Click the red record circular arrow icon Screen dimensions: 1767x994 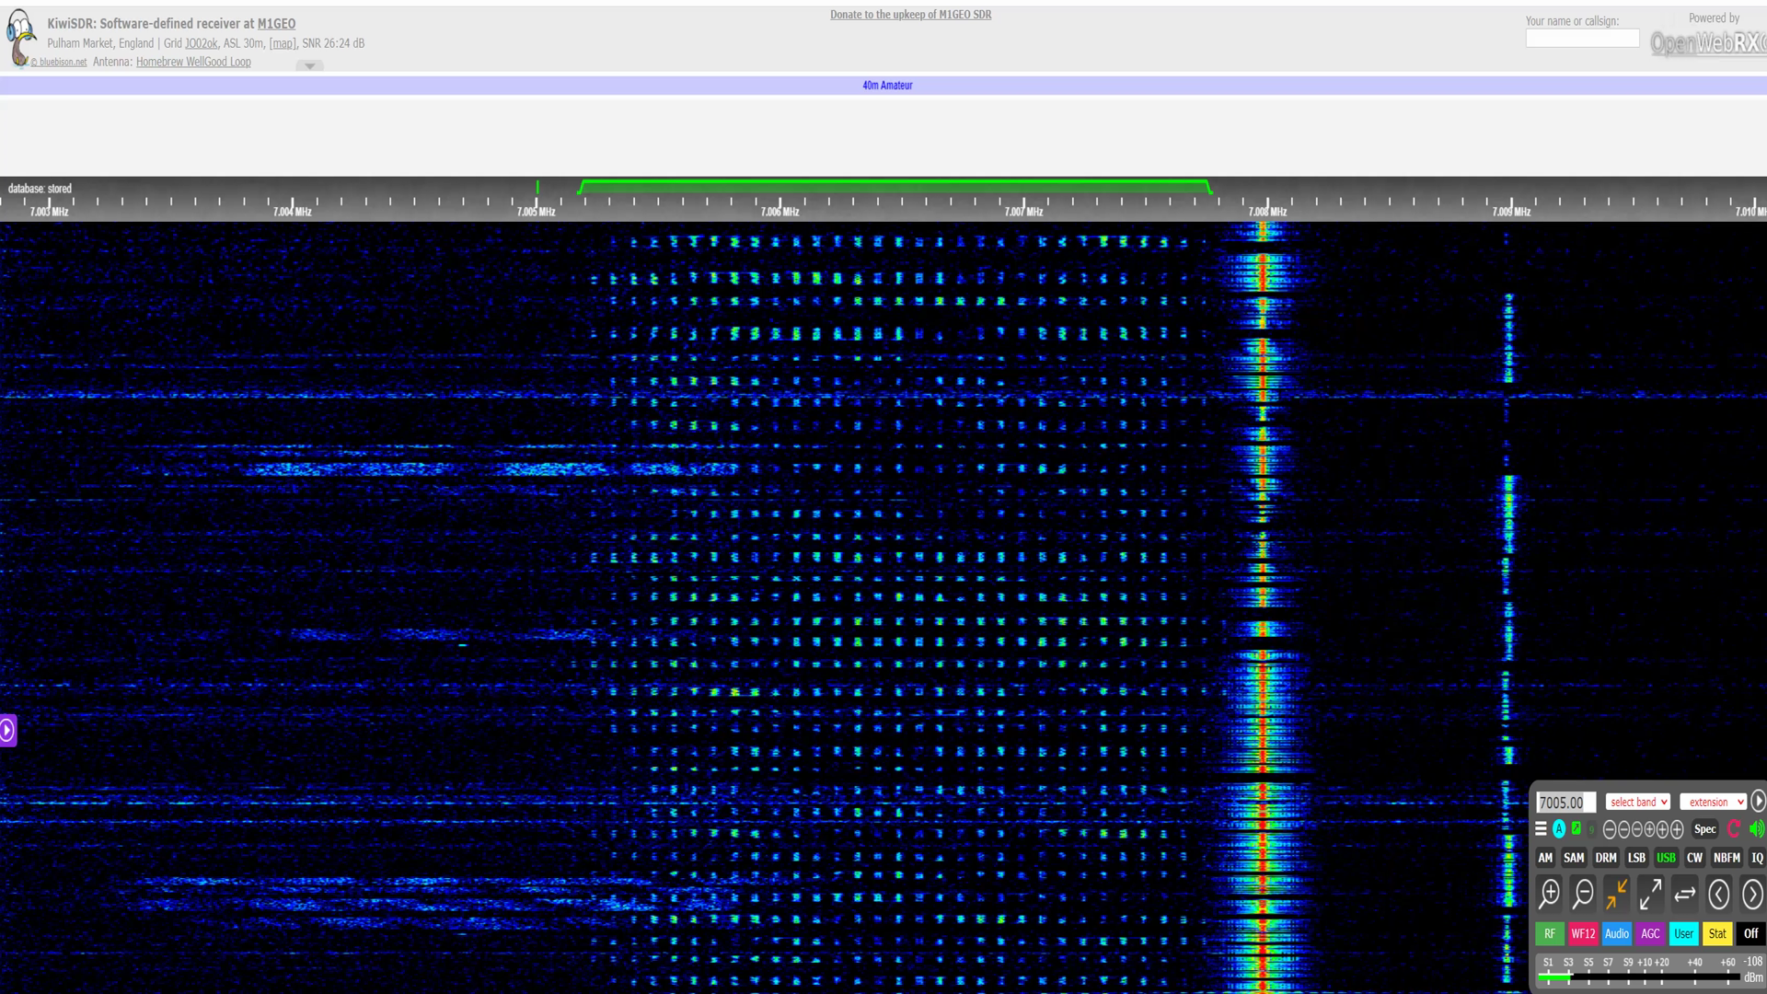tap(1734, 829)
